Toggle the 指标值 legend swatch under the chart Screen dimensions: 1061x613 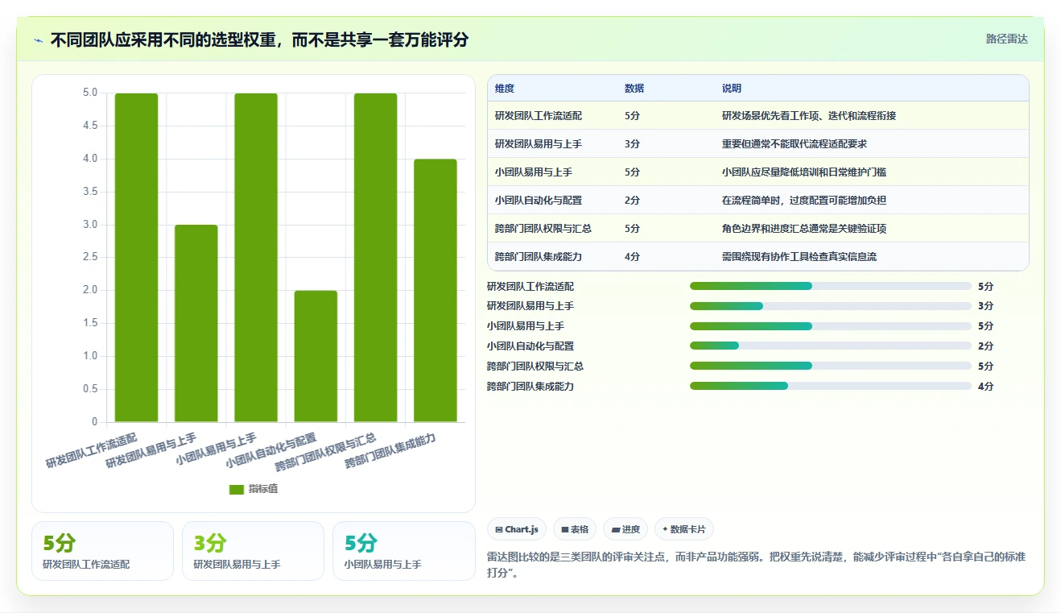click(236, 489)
